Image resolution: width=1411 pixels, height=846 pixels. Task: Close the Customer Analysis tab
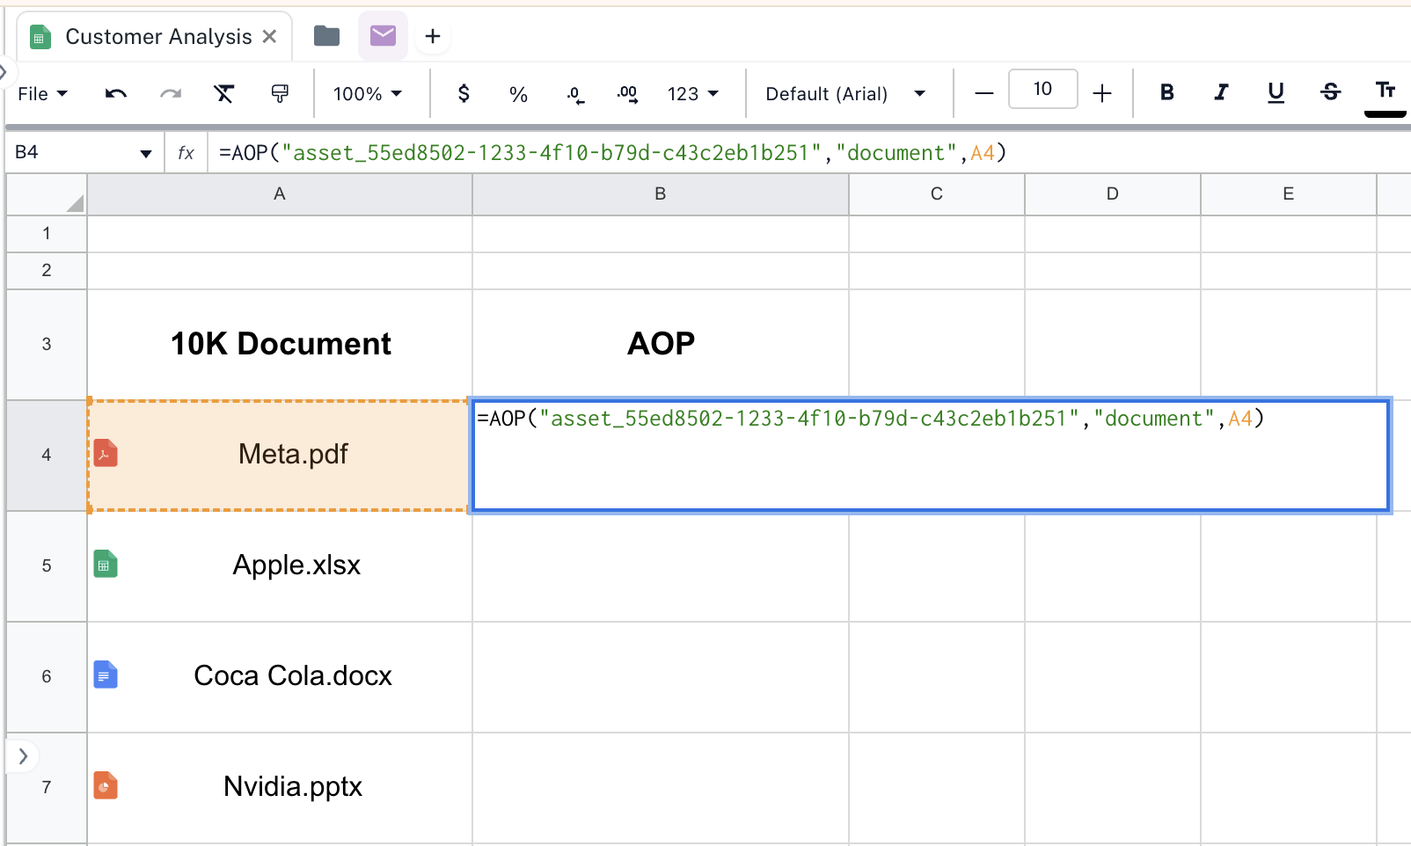point(269,36)
